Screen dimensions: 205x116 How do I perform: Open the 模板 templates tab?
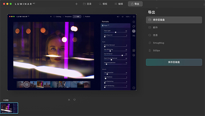pos(103,4)
